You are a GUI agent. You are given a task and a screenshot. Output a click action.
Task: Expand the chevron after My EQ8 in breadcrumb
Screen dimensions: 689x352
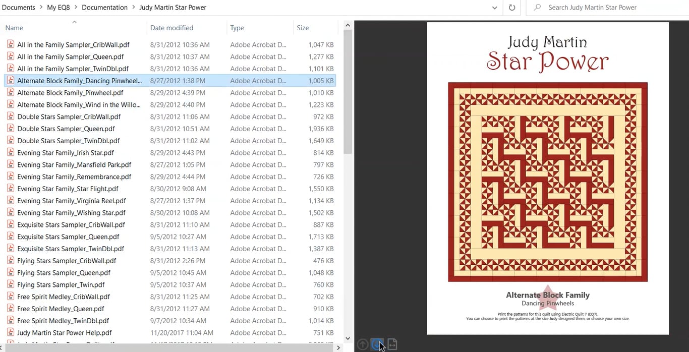[75, 8]
